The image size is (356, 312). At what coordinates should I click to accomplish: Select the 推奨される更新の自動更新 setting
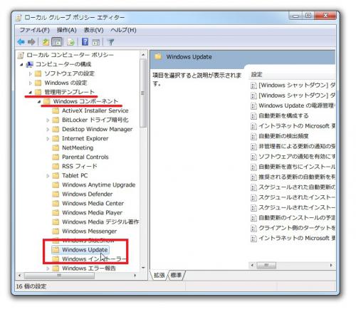[297, 177]
